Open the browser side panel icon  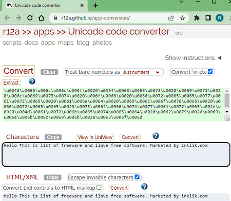(208, 18)
